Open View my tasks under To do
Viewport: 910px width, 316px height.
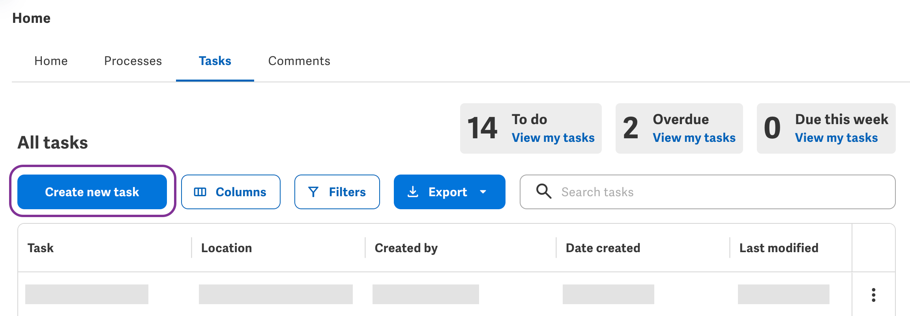click(x=553, y=138)
